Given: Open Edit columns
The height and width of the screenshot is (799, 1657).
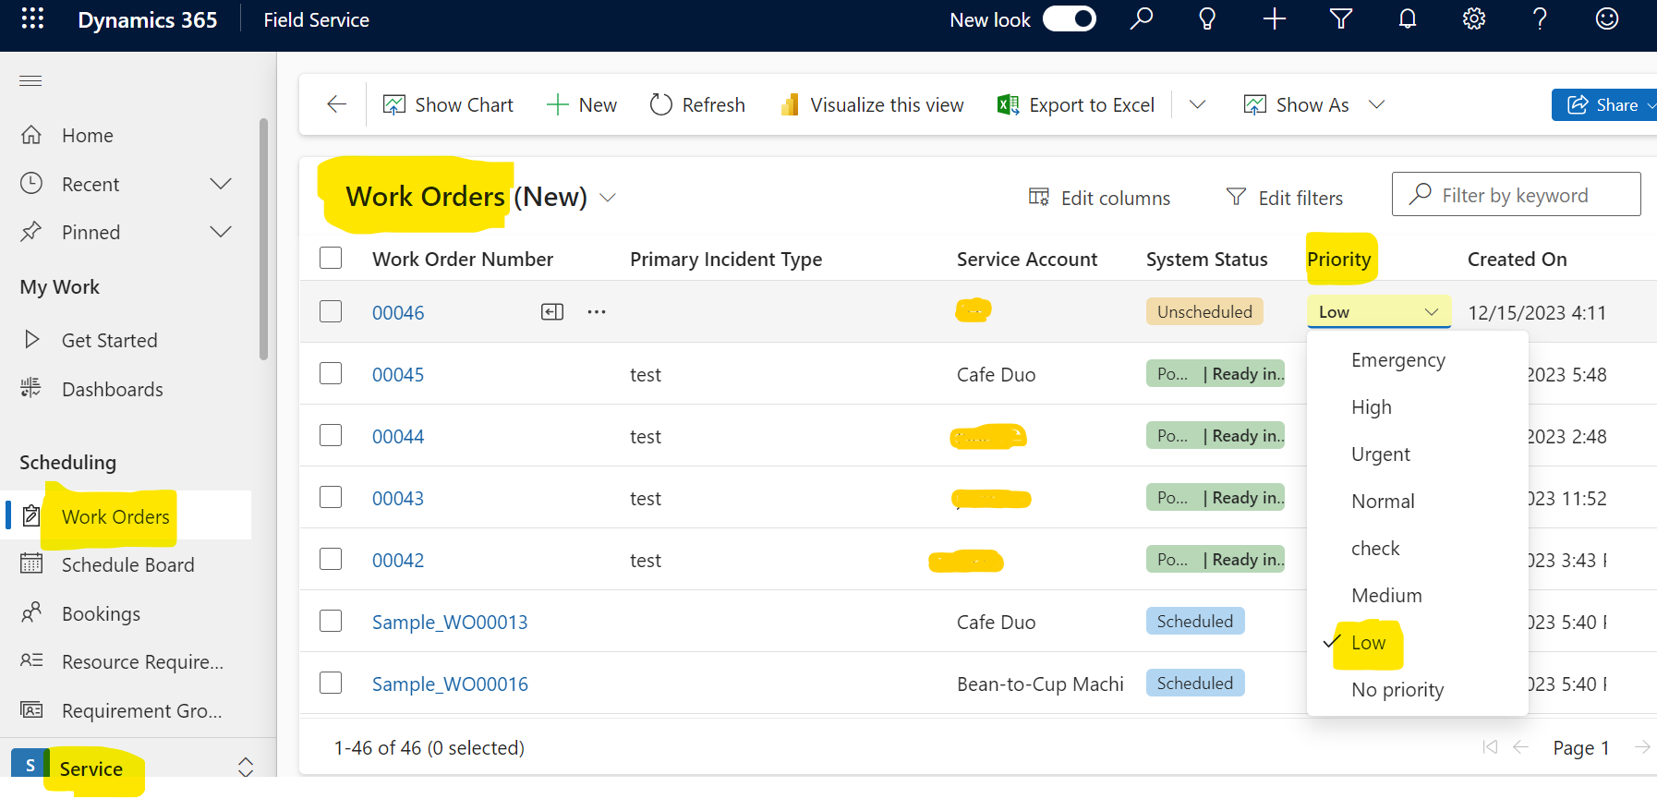Looking at the screenshot, I should (x=1099, y=198).
